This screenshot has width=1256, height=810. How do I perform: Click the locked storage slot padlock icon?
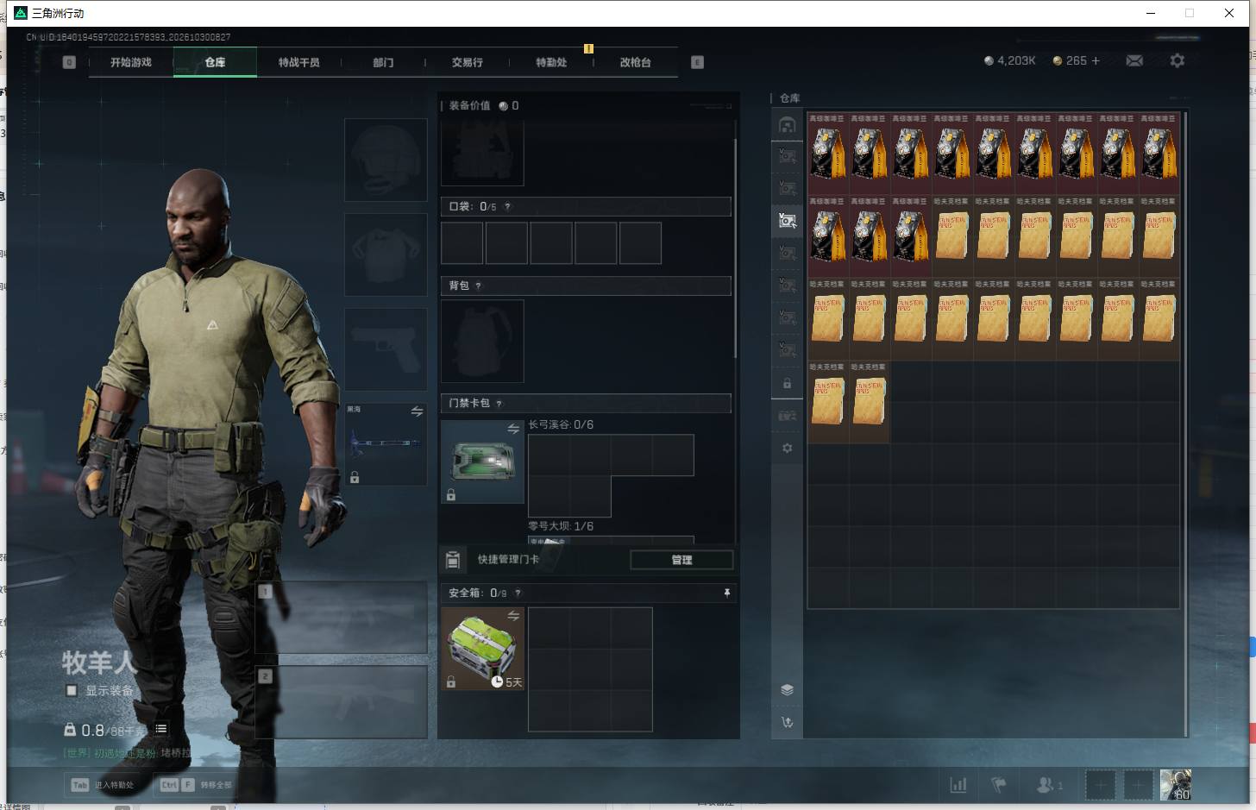pyautogui.click(x=787, y=383)
